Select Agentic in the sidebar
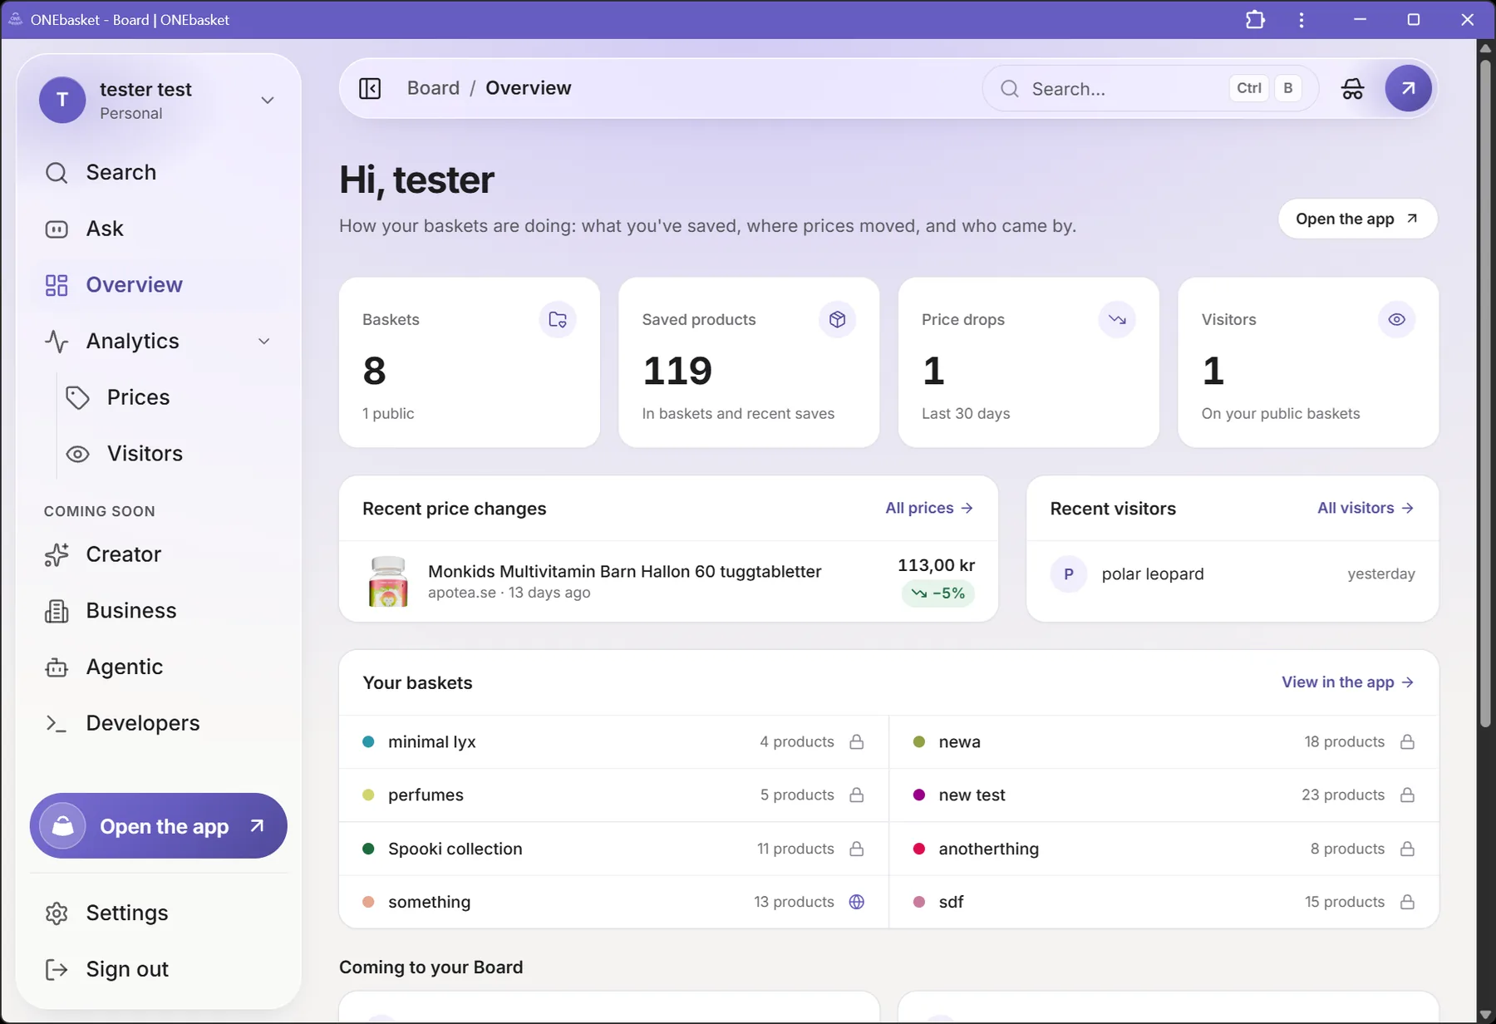 [x=158, y=667]
